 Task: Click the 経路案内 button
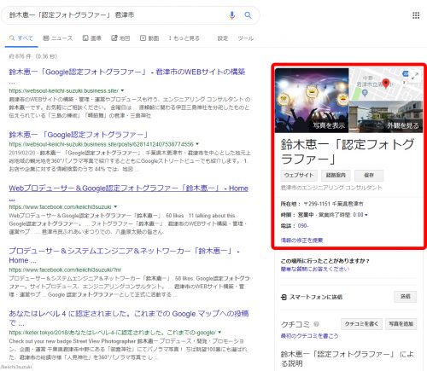click(336, 175)
